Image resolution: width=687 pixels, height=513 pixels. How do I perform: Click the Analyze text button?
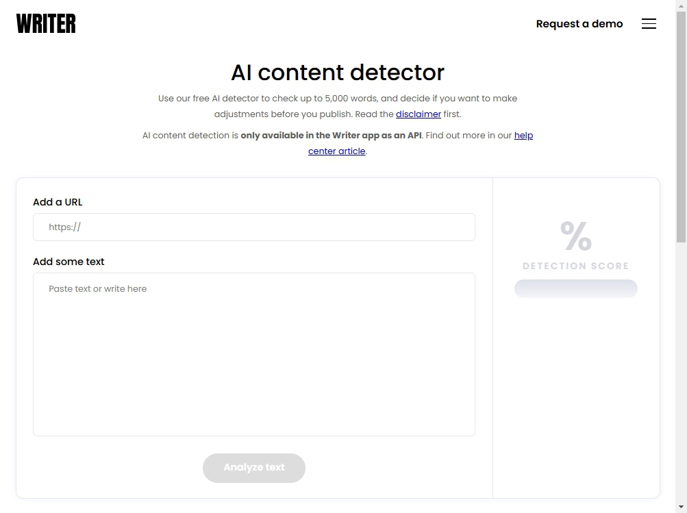254,468
